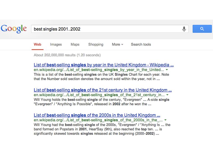The width and height of the screenshot is (213, 141).
Task: Switch to the Images tab
Action: click(56, 44)
